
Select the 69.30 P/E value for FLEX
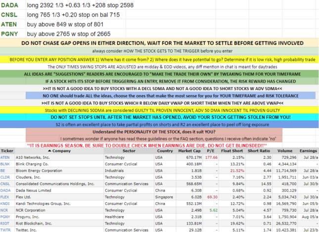[212, 197]
